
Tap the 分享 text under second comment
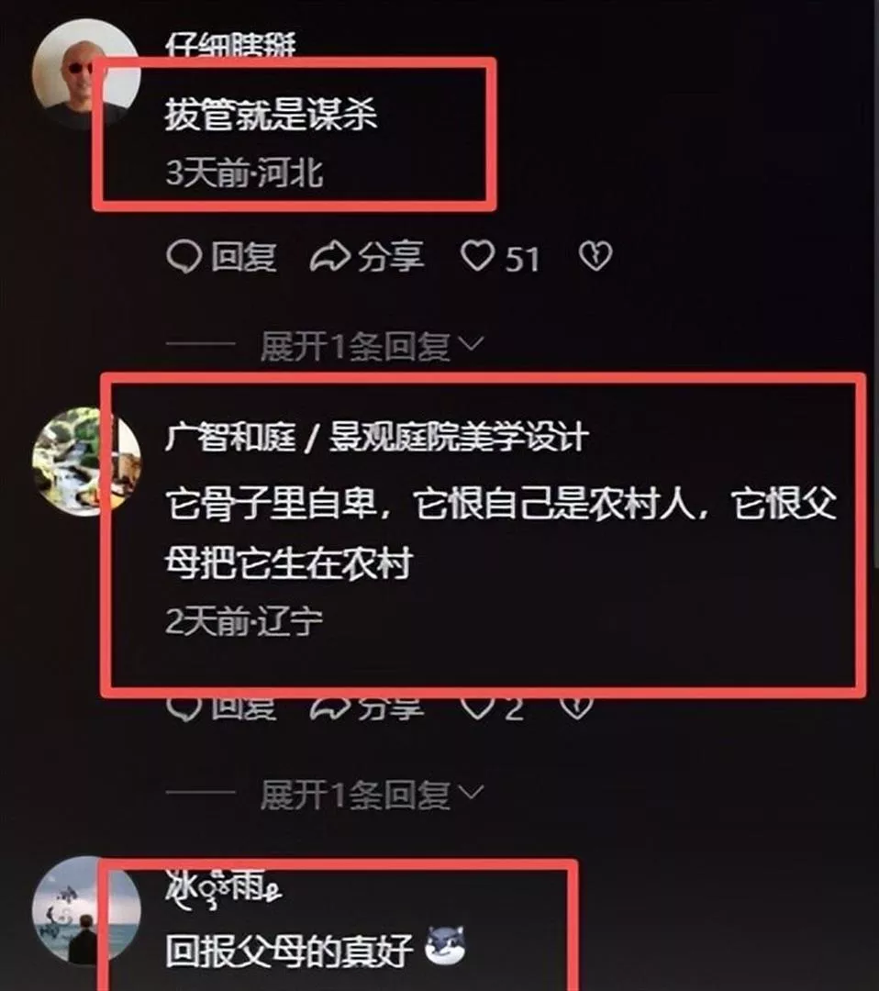click(391, 707)
